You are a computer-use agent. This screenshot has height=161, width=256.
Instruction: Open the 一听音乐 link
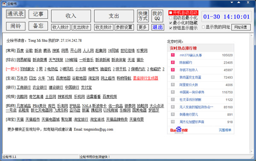pos(87,60)
